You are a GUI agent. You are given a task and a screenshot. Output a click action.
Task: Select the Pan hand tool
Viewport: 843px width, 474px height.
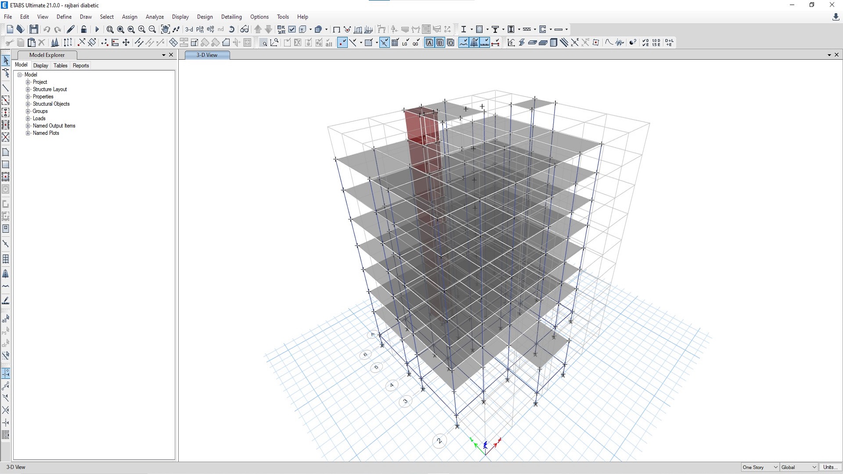(165, 29)
